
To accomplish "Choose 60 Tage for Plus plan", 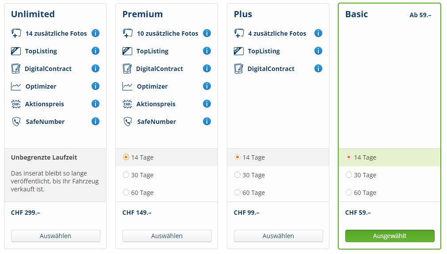I will (238, 193).
